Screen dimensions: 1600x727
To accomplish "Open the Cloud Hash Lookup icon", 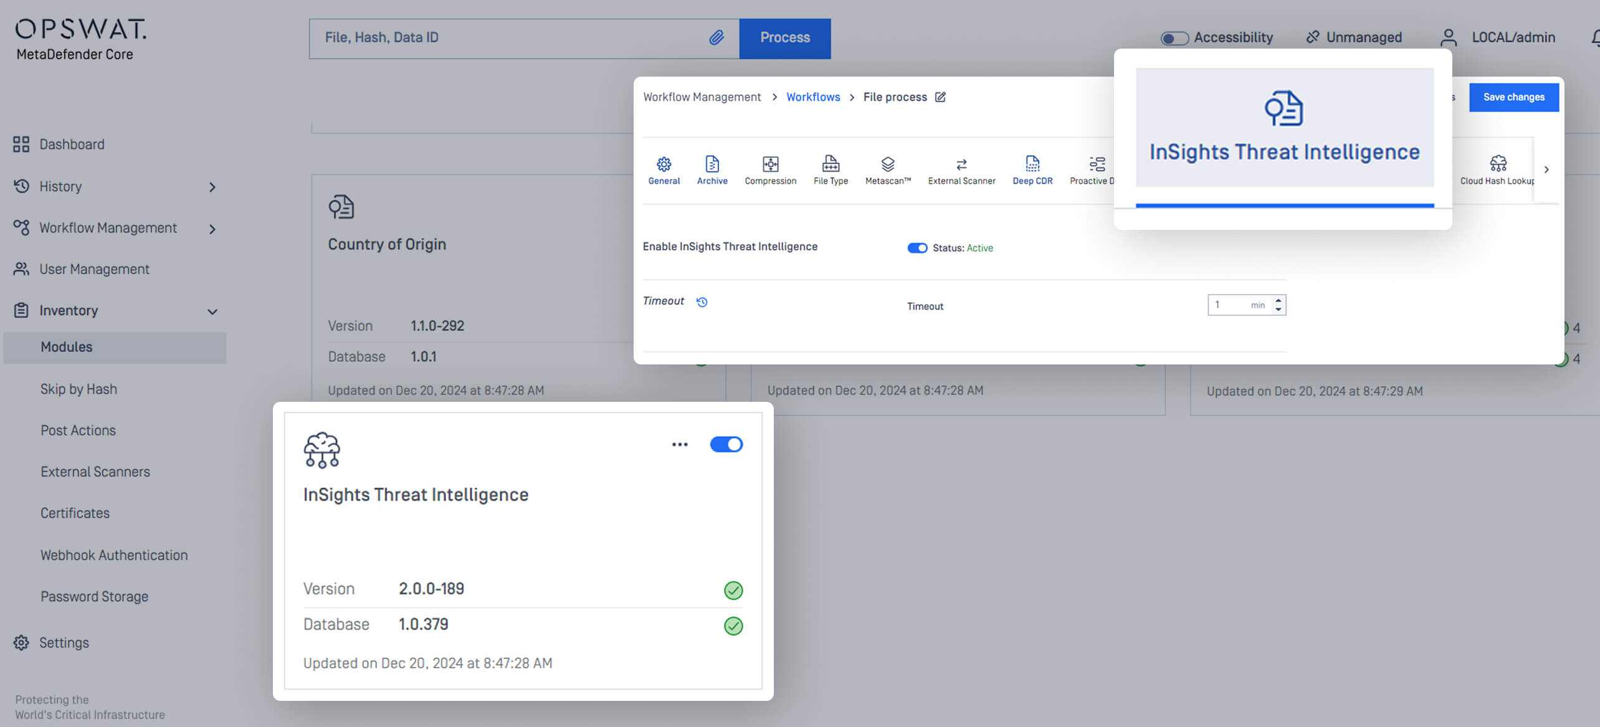I will [x=1498, y=164].
